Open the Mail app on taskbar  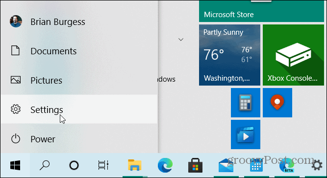pos(226,165)
